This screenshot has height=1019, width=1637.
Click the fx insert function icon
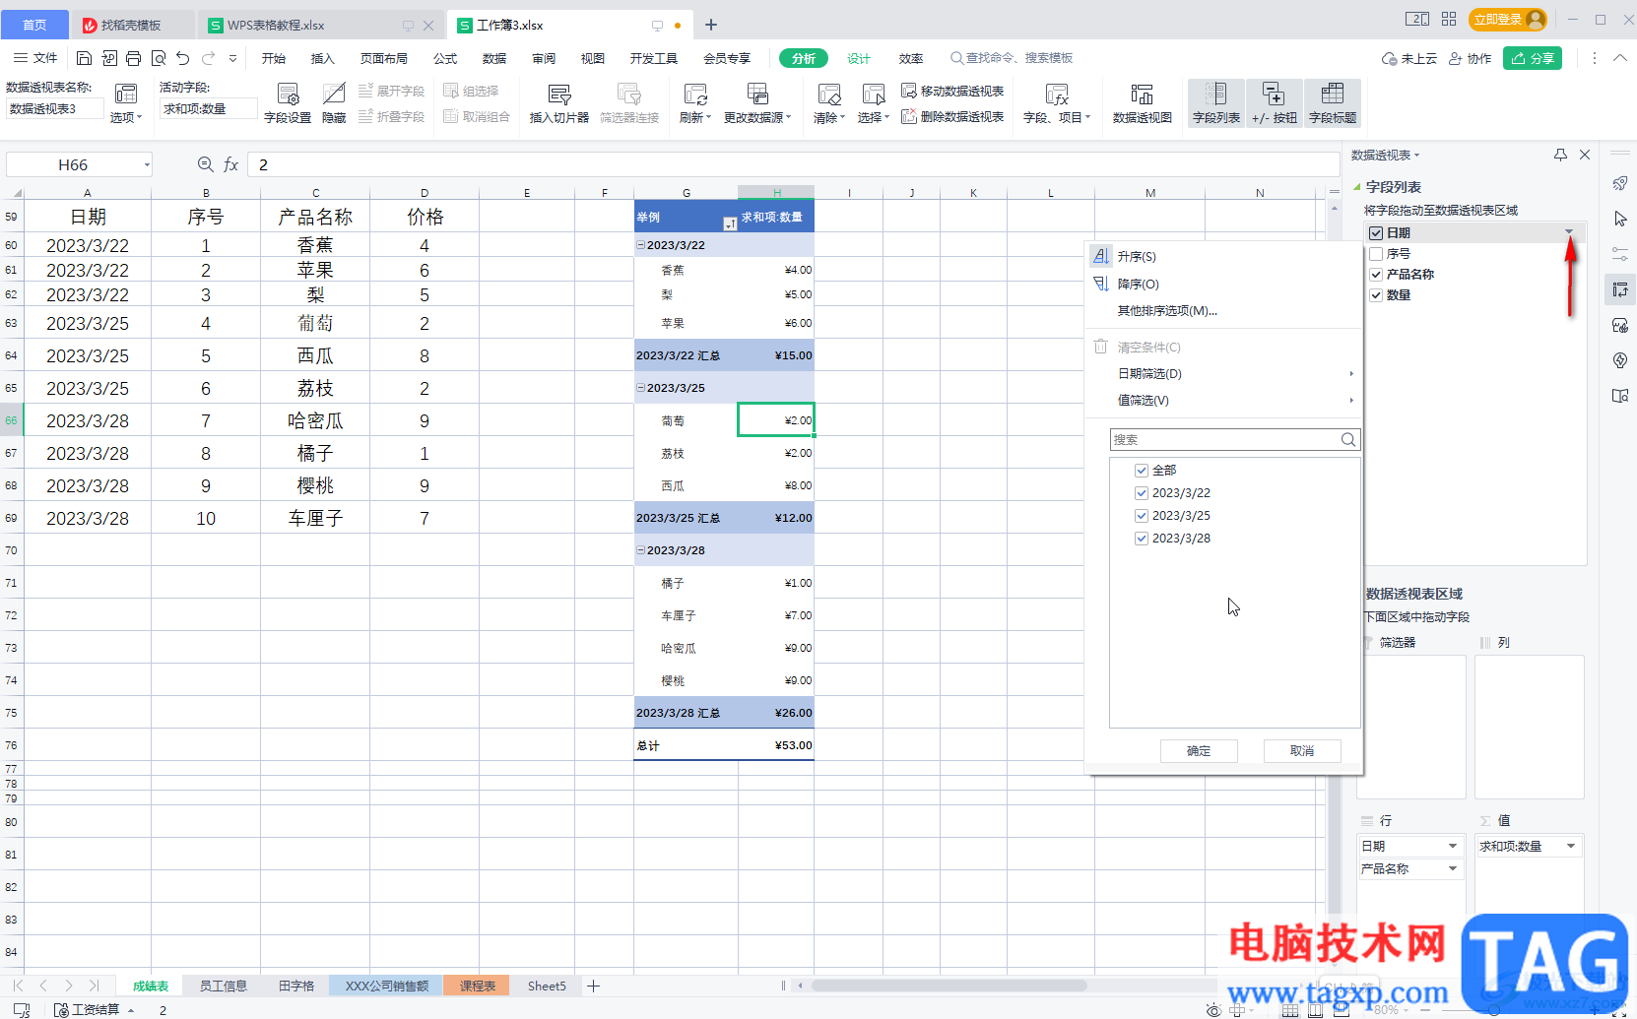[230, 164]
